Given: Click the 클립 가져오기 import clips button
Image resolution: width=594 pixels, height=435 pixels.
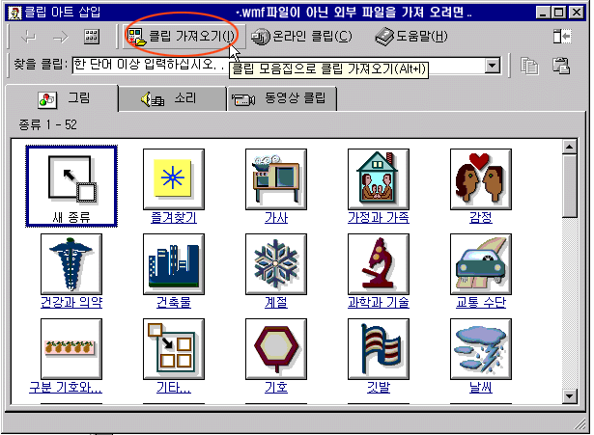Looking at the screenshot, I should [181, 37].
